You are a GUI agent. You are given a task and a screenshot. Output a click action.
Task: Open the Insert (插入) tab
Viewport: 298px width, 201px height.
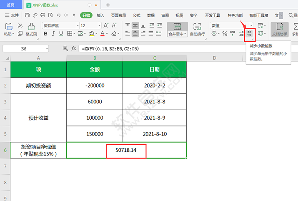tap(100, 15)
